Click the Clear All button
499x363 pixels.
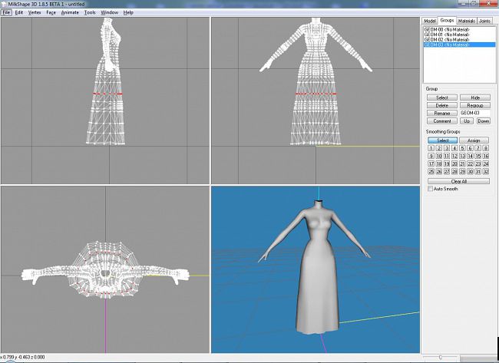(458, 181)
